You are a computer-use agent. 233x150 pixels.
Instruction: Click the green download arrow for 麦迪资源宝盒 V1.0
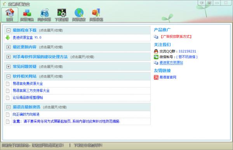[x=8, y=38]
